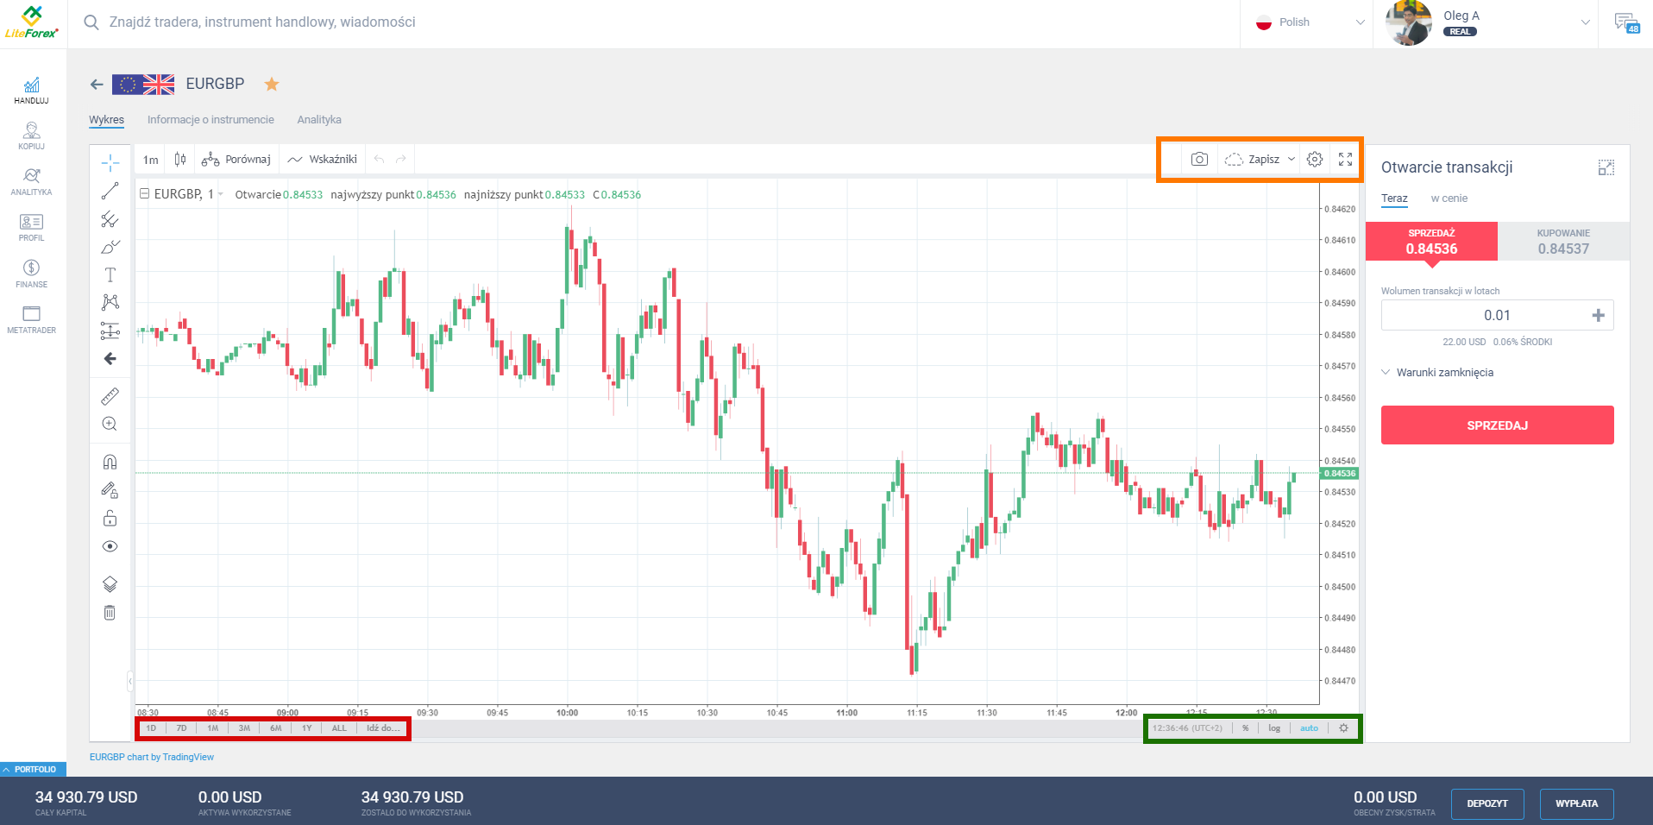Select the Text drawing tool on the chart
The image size is (1653, 825).
(x=110, y=274)
